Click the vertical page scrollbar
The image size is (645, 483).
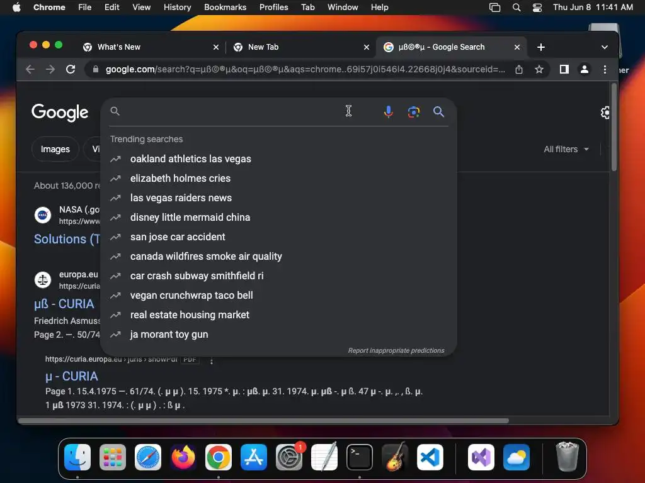pos(614,127)
